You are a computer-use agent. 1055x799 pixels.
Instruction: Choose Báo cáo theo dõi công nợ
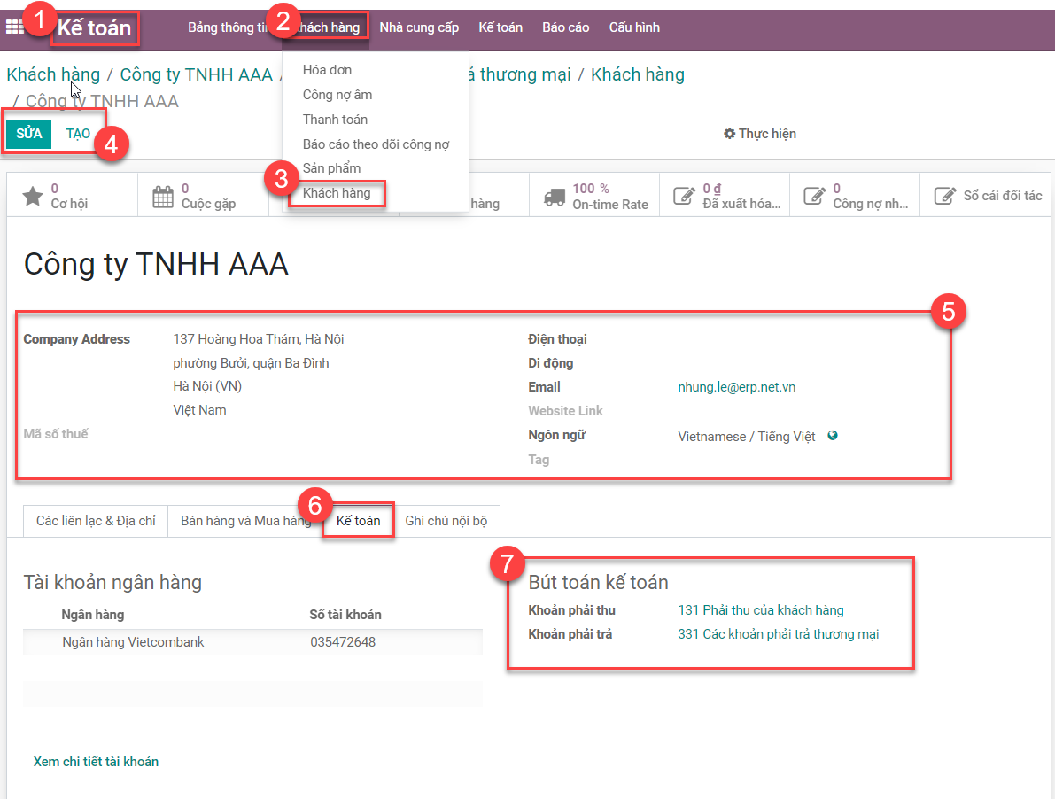point(376,144)
